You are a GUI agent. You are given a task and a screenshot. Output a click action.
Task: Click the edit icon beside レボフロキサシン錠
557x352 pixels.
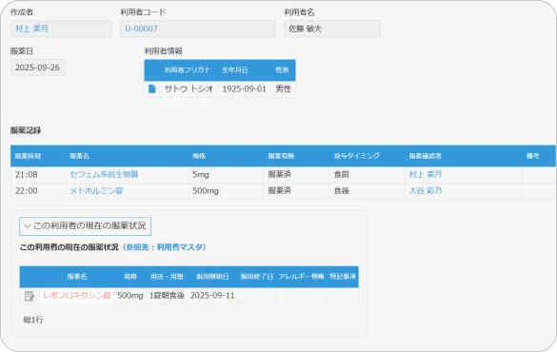click(30, 296)
